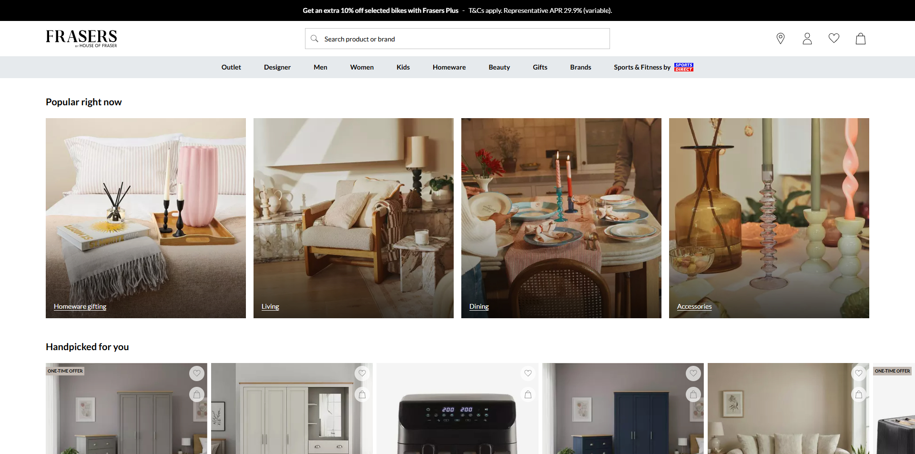The height and width of the screenshot is (454, 915).
Task: Toggle wishlist heart on cream wardrobe
Action: (362, 373)
